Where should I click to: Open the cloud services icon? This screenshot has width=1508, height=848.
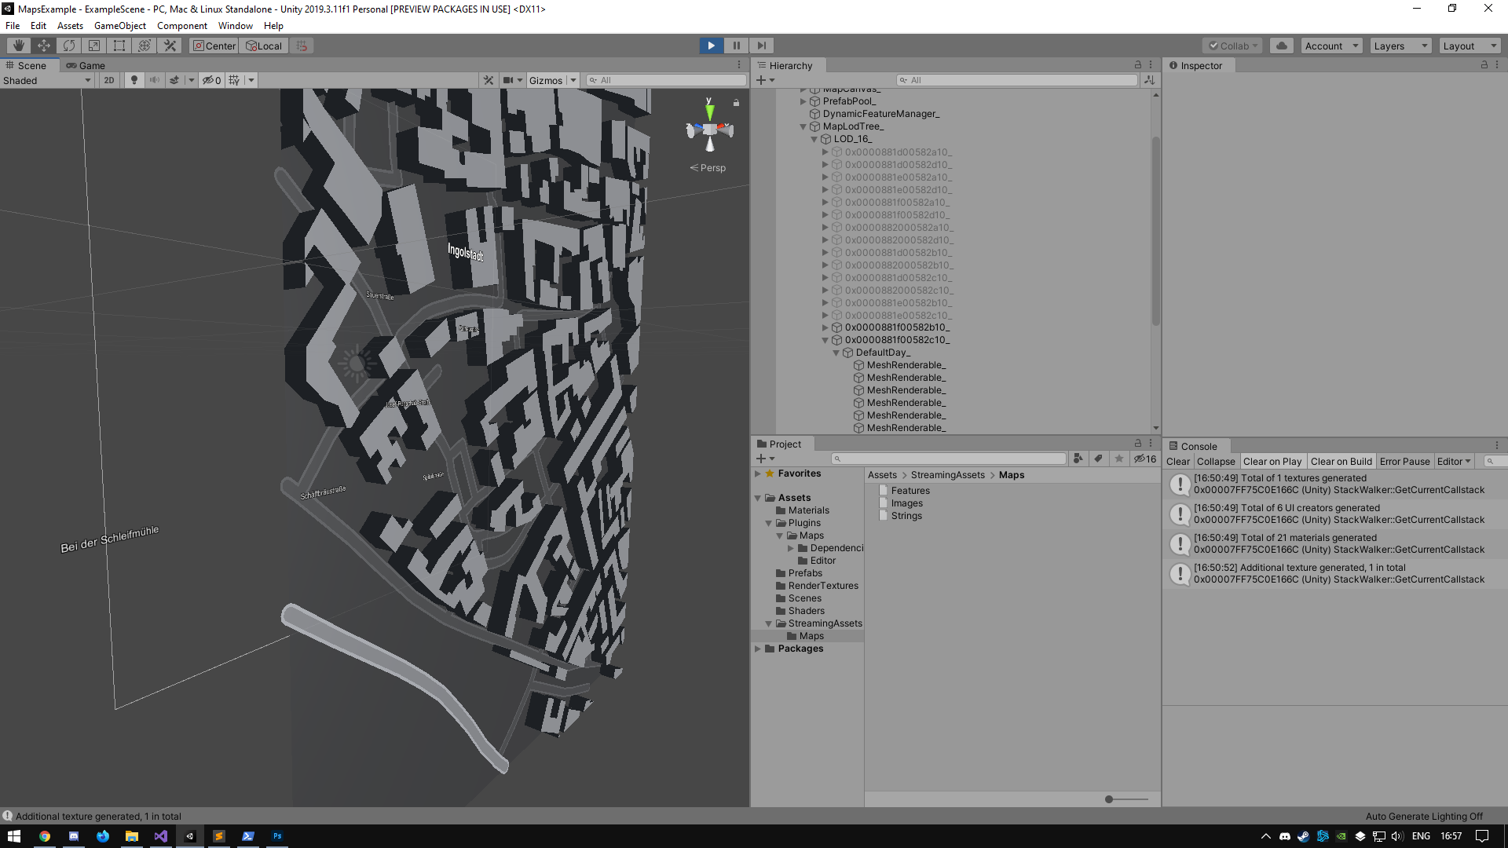coord(1282,46)
